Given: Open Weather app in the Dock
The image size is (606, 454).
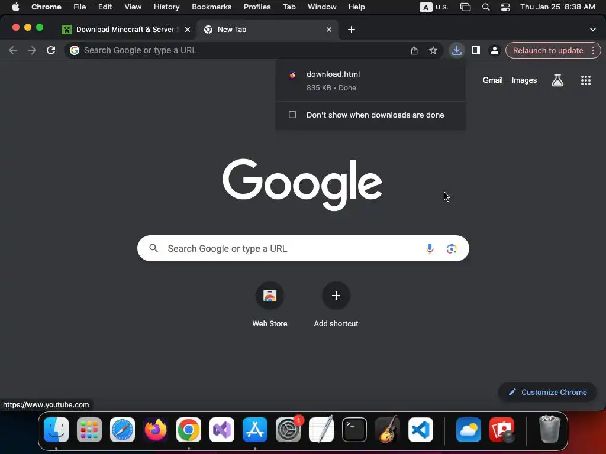Looking at the screenshot, I should pyautogui.click(x=469, y=430).
